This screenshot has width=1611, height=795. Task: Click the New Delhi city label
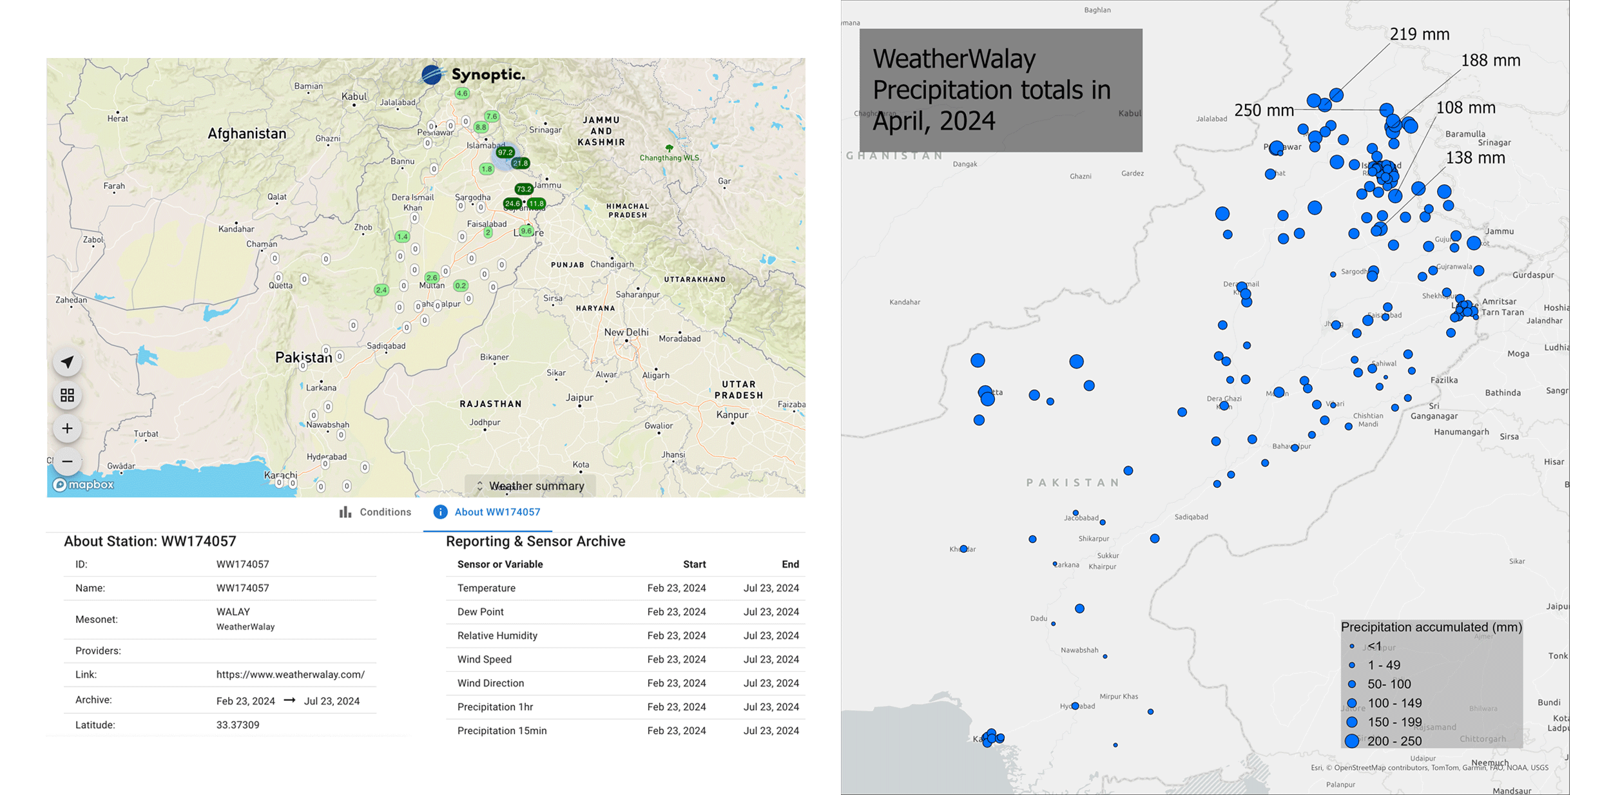[x=626, y=332]
